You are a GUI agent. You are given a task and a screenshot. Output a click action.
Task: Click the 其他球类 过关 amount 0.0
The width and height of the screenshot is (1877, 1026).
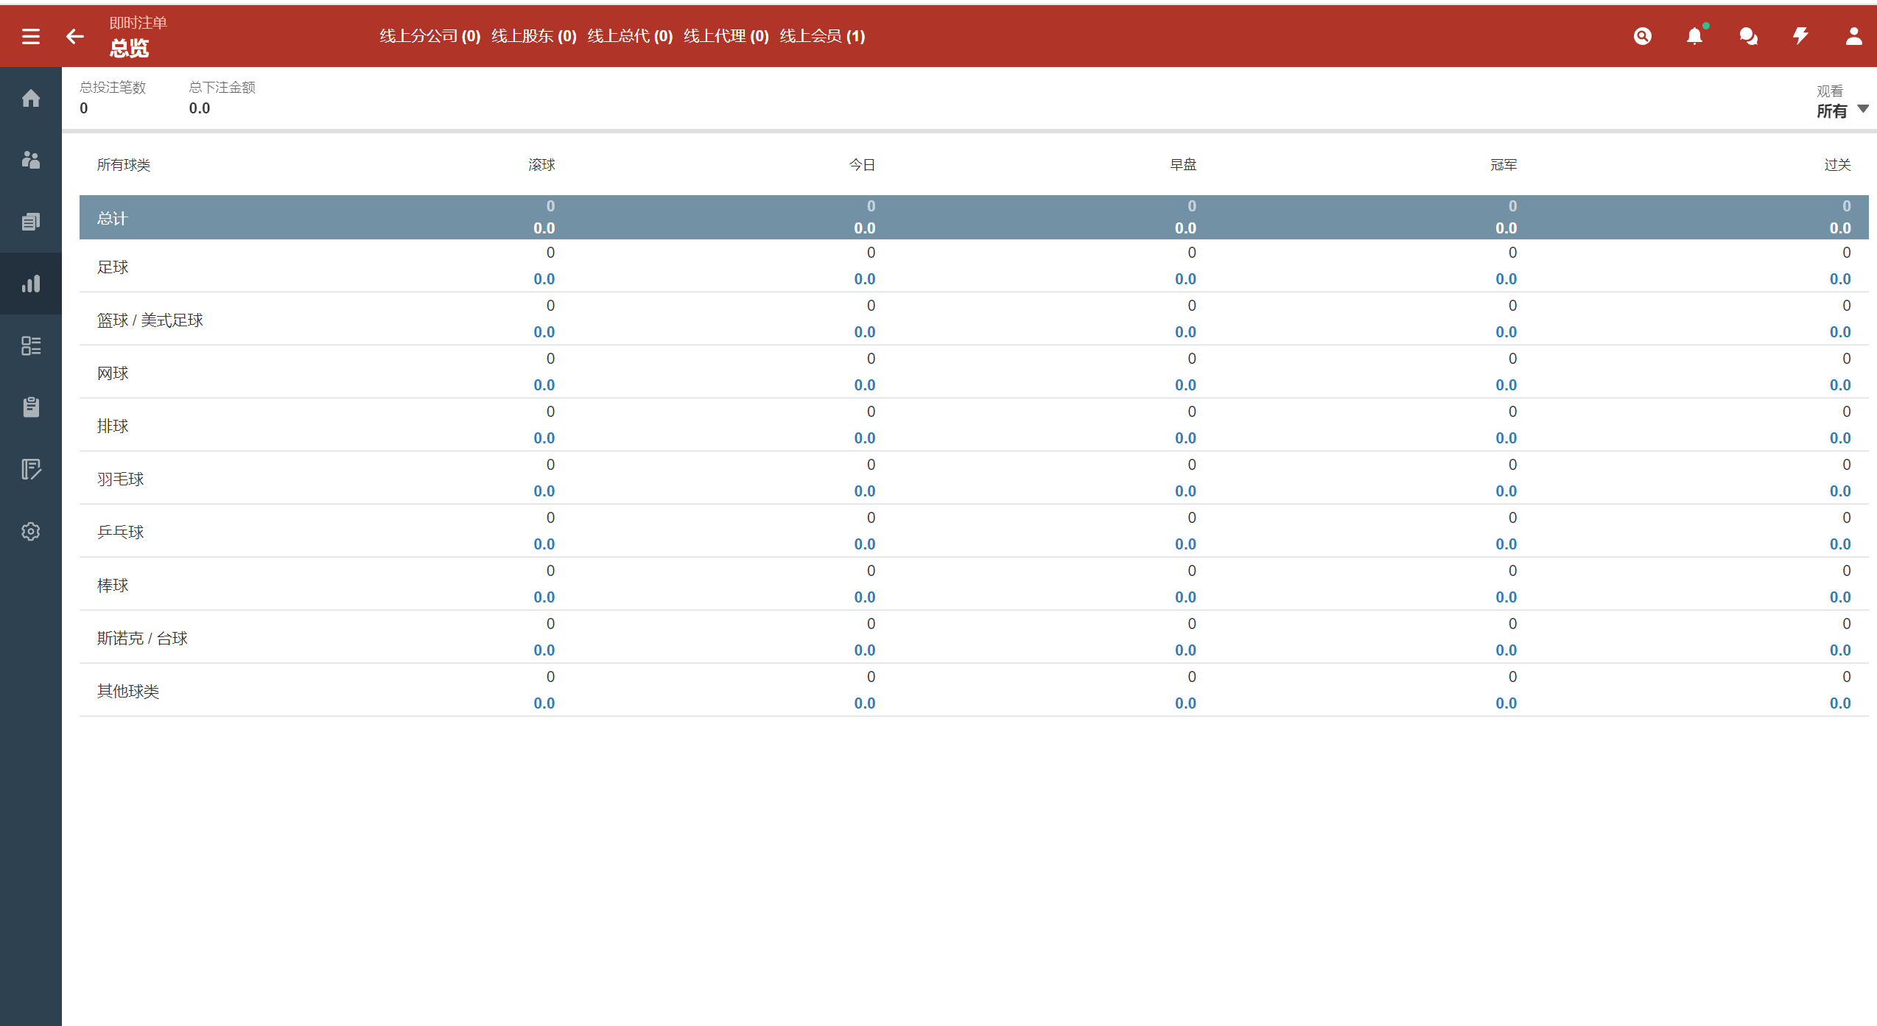click(x=1839, y=703)
